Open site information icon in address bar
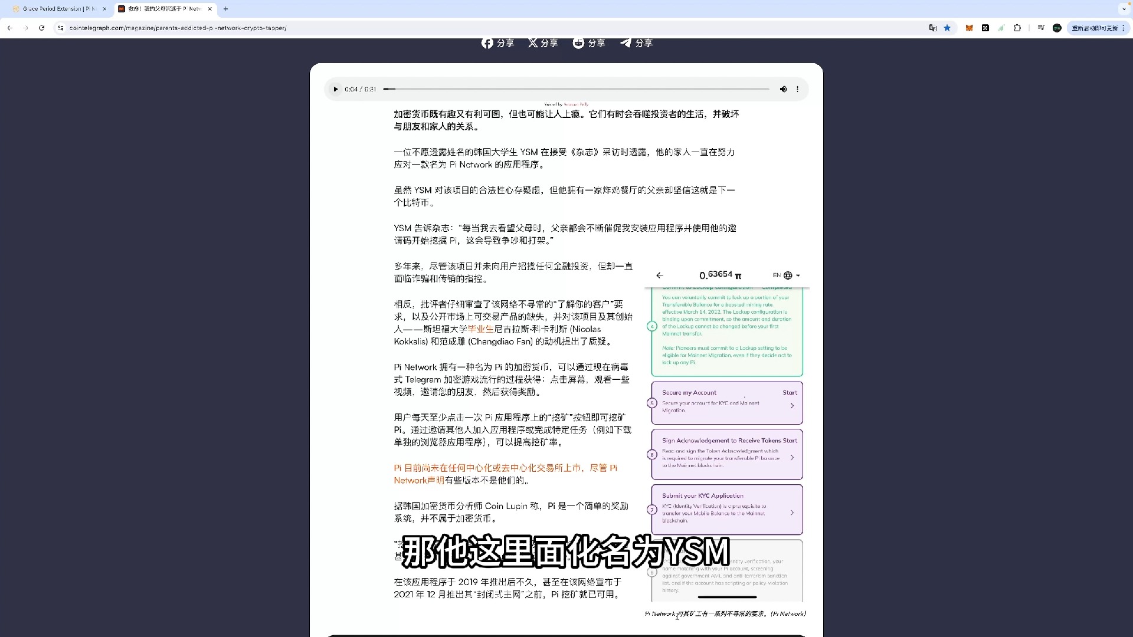Screen dimensions: 1133x637 click(60, 28)
